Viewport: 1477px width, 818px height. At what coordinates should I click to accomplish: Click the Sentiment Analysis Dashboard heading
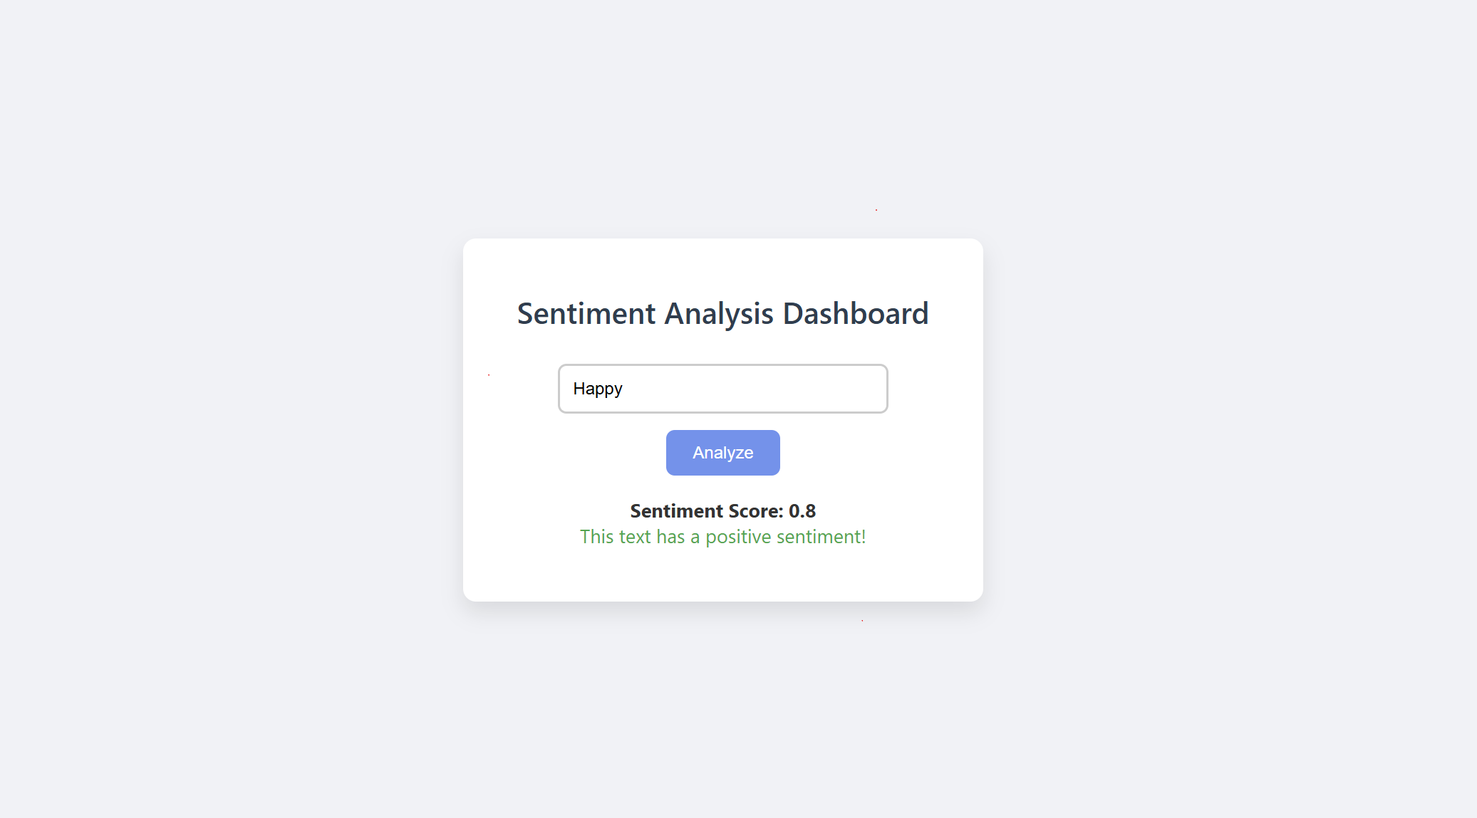click(722, 313)
